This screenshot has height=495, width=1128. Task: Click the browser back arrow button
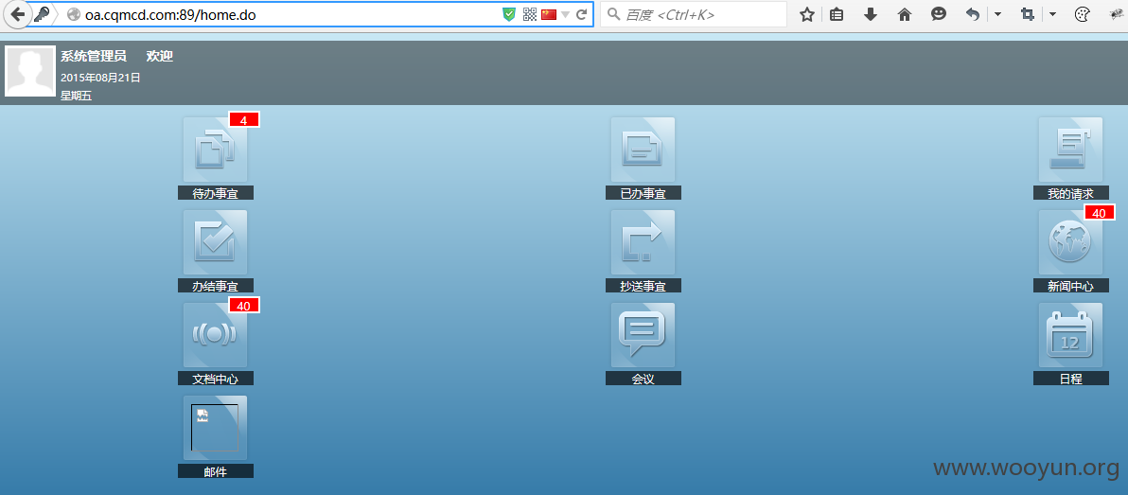click(x=17, y=14)
